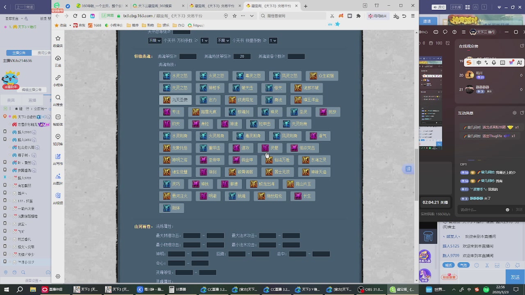Open the browser extensions puzzle icon
The width and height of the screenshot is (525, 295).
click(x=358, y=16)
